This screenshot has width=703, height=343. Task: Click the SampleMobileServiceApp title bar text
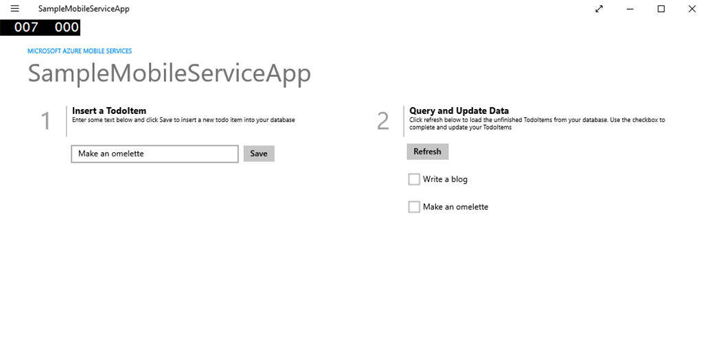click(84, 8)
